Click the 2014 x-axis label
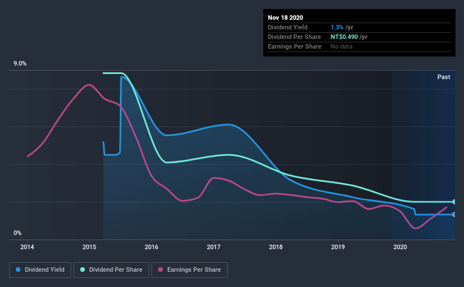 (x=27, y=247)
